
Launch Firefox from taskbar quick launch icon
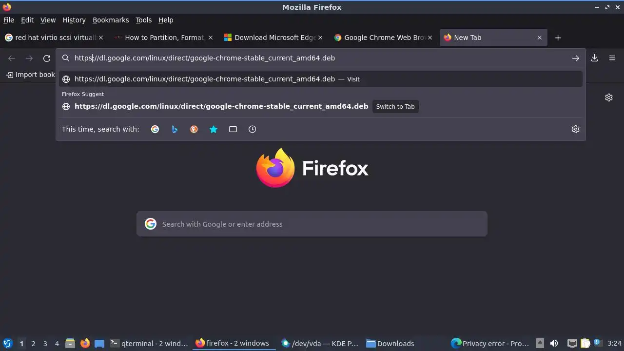click(85, 343)
